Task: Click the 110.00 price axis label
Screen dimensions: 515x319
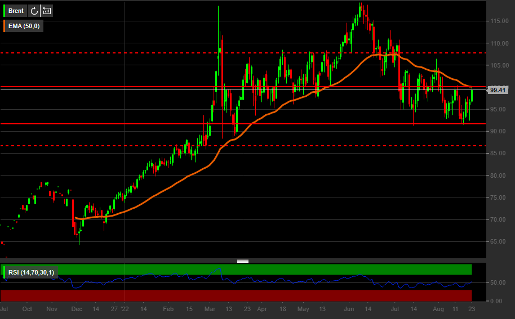Action: (x=499, y=43)
